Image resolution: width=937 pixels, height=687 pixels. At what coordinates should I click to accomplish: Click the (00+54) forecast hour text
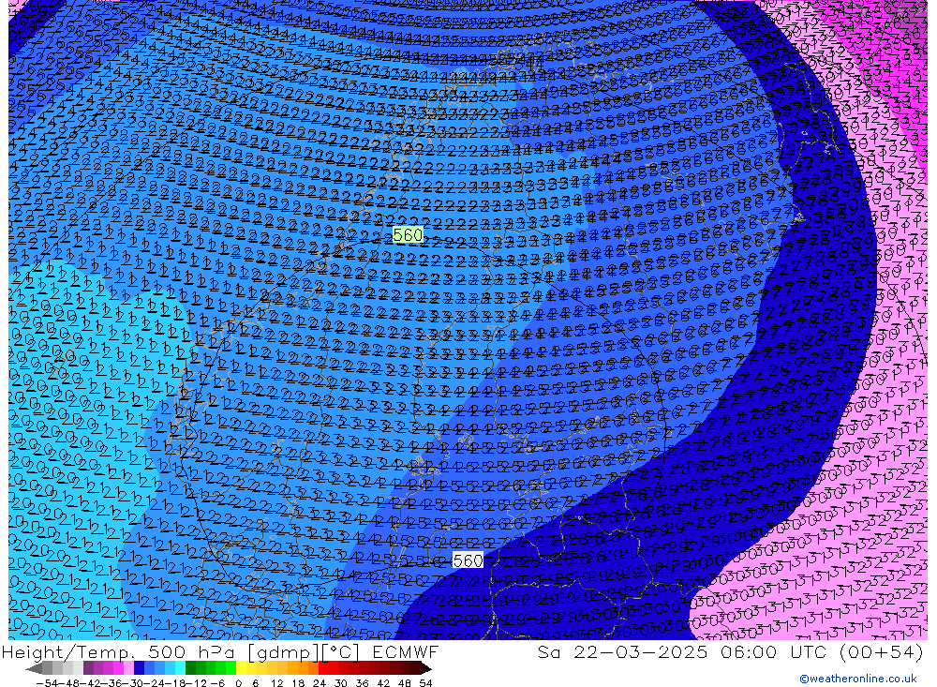[882, 651]
